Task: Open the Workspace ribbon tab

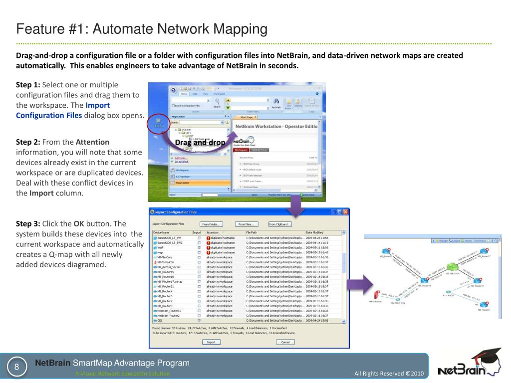Action: coord(220,94)
